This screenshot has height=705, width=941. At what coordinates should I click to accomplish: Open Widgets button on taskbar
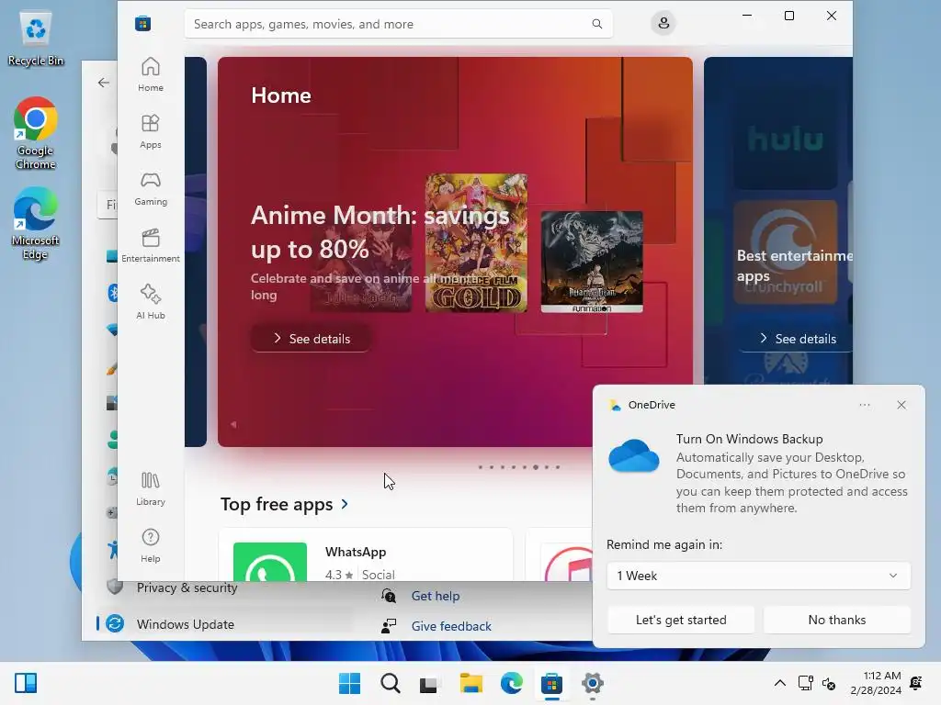click(26, 683)
